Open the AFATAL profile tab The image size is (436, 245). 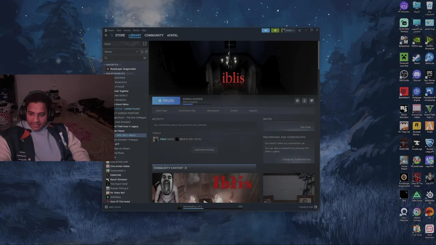(172, 35)
